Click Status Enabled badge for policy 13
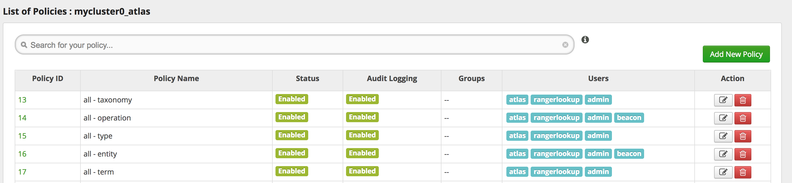This screenshot has width=792, height=183. (292, 99)
